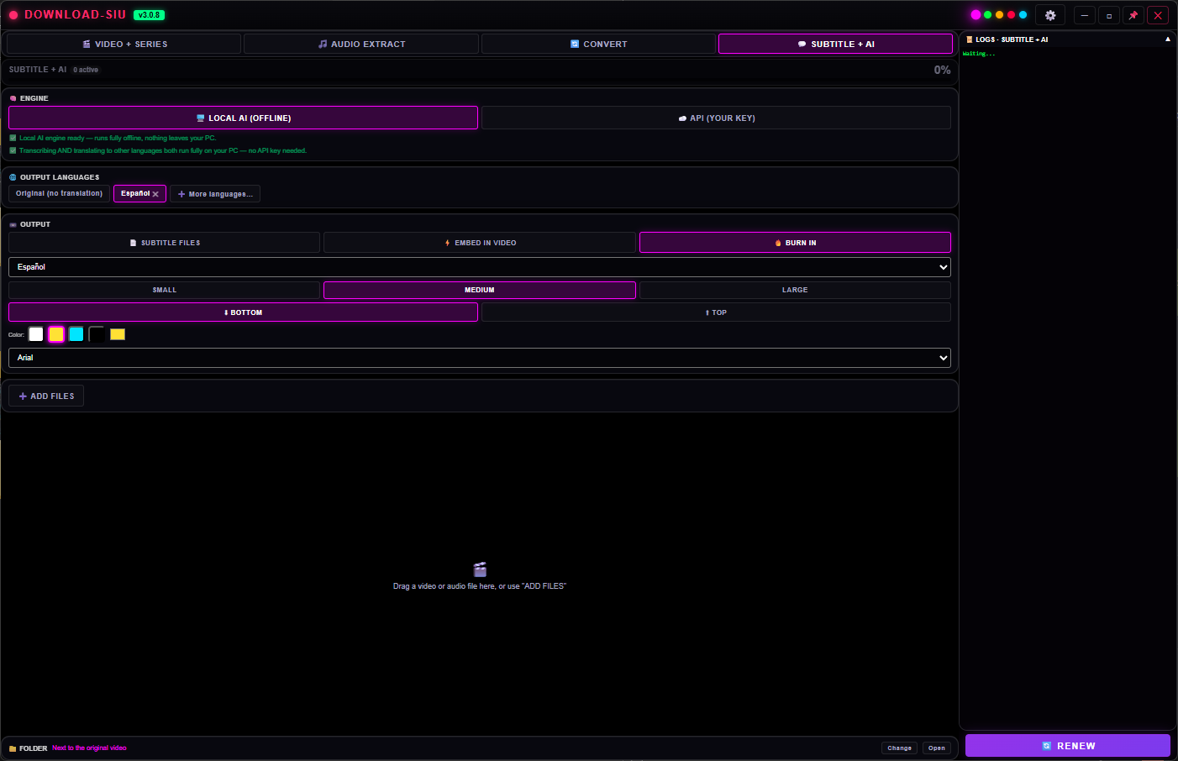Pin the window with the pushpin icon
1178x761 pixels.
pos(1133,15)
